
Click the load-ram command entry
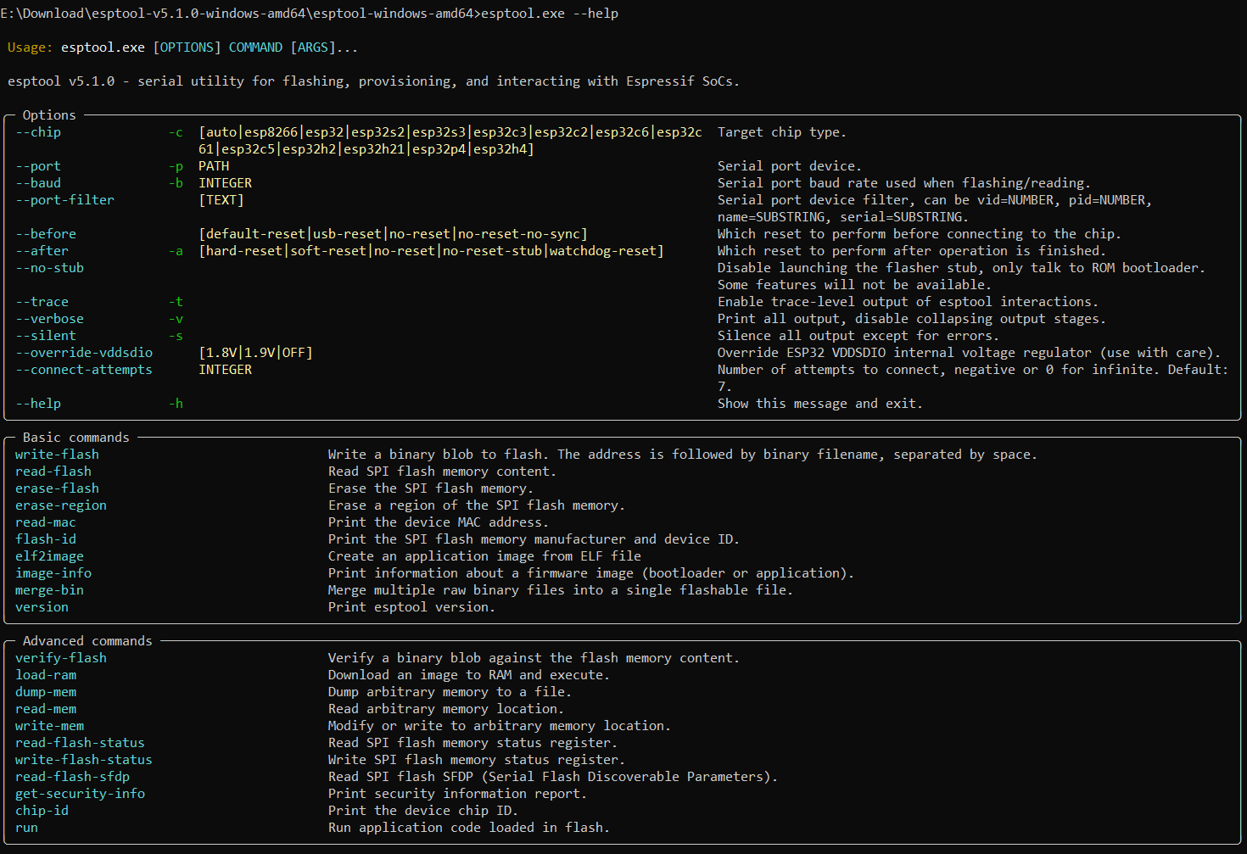tap(45, 675)
